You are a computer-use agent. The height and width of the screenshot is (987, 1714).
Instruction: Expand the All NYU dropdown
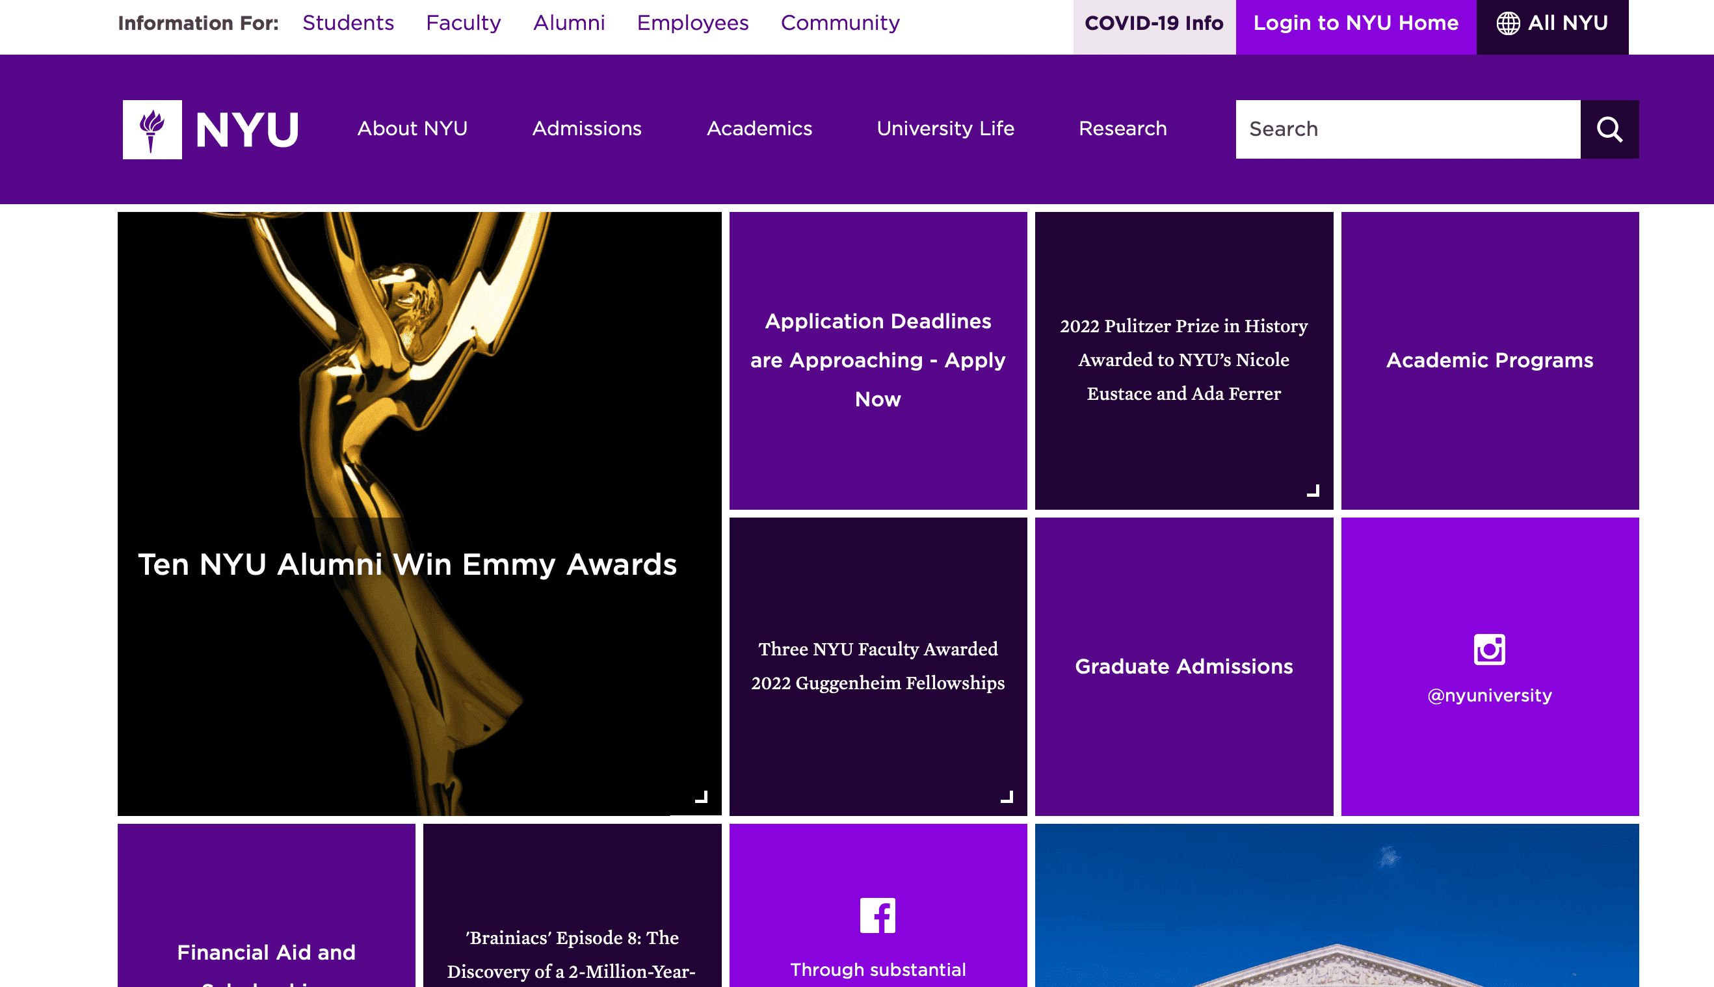pos(1552,27)
